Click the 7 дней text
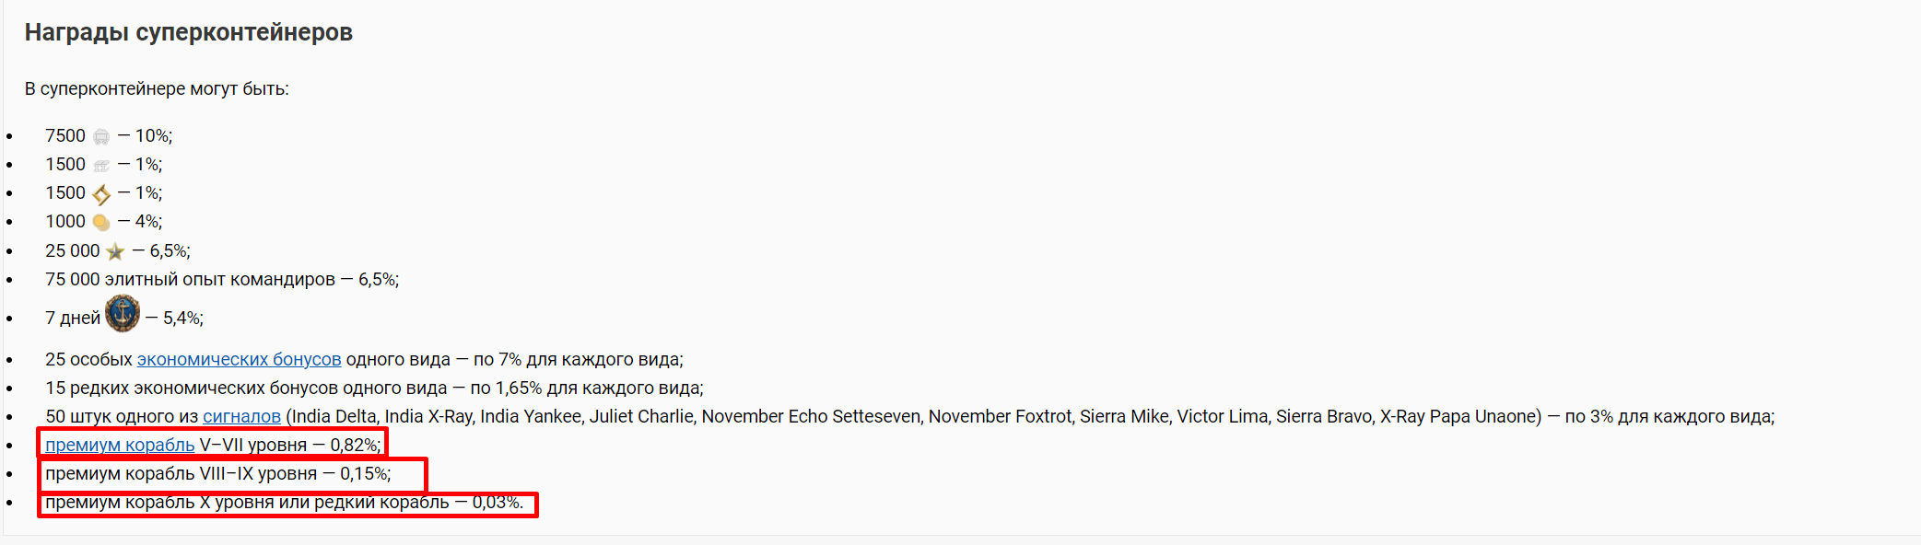The height and width of the screenshot is (545, 1921). click(73, 318)
